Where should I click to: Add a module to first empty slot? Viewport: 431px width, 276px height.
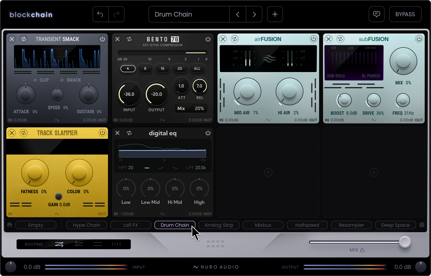[x=268, y=172]
